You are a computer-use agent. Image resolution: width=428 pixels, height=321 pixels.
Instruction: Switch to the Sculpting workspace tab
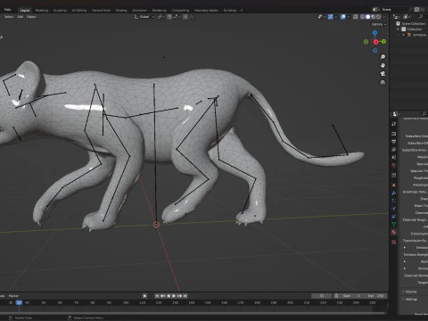(x=60, y=11)
